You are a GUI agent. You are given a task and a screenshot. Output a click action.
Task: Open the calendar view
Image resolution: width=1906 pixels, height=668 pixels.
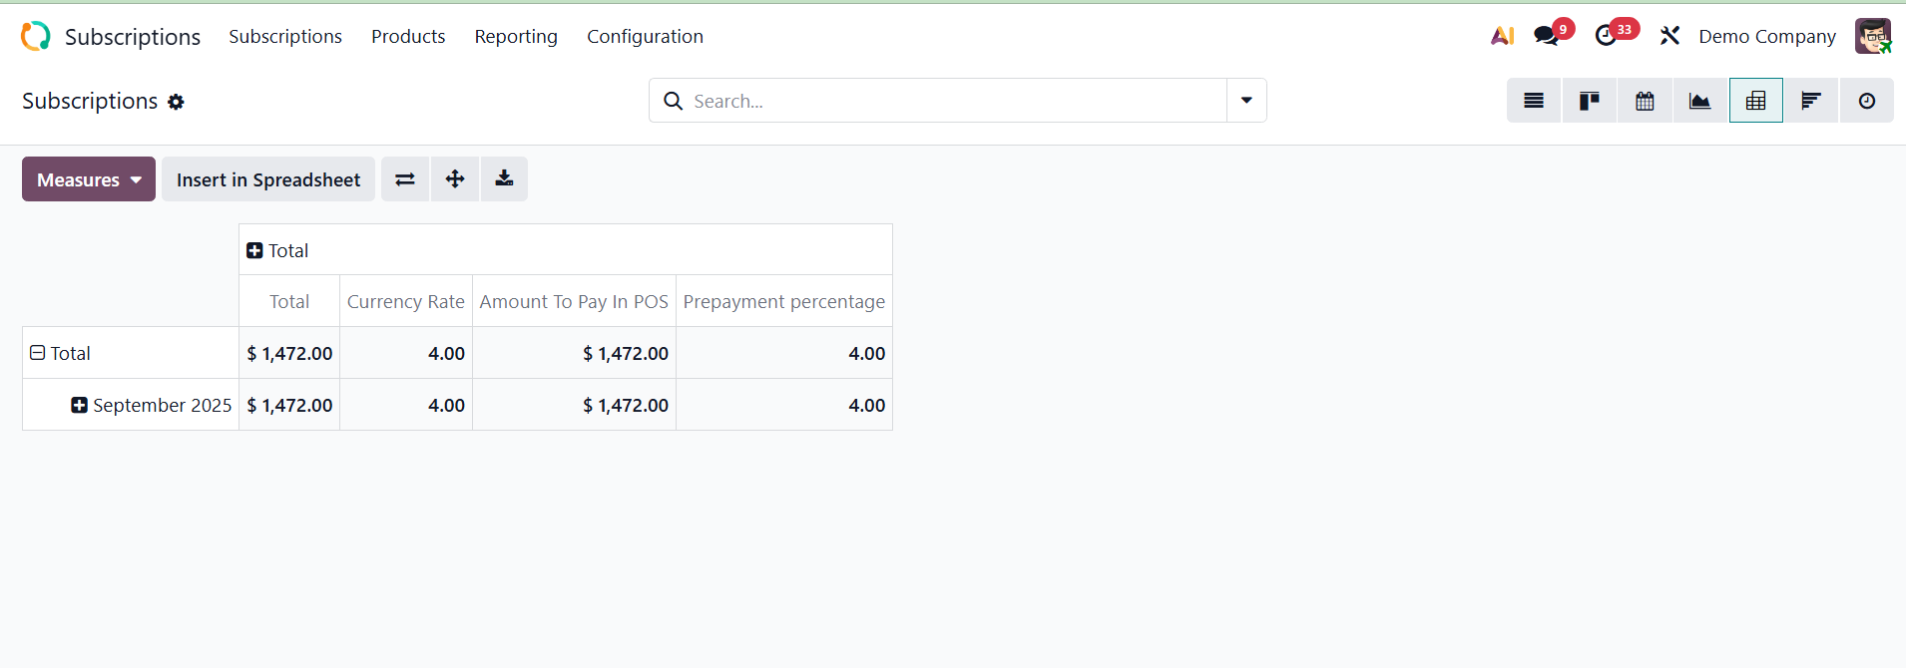pyautogui.click(x=1645, y=101)
